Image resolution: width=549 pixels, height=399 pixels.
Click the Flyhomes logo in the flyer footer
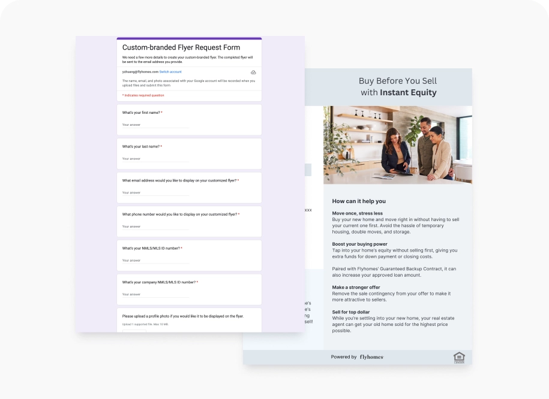coord(371,357)
